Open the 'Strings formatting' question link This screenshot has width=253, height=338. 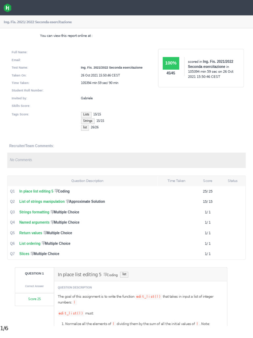pyautogui.click(x=34, y=212)
